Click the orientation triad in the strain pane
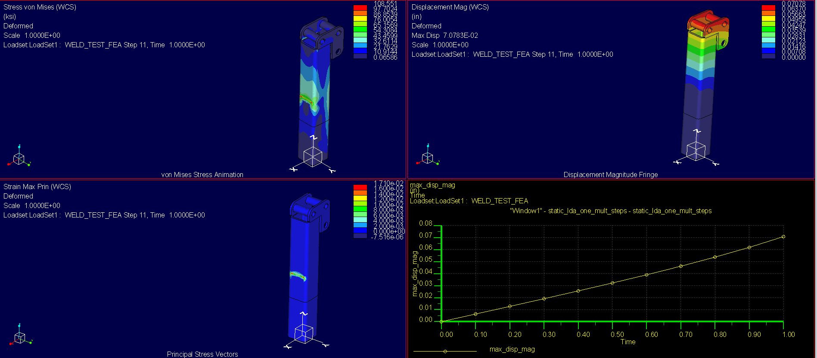Screen dimensions: 817x358 [x=20, y=335]
